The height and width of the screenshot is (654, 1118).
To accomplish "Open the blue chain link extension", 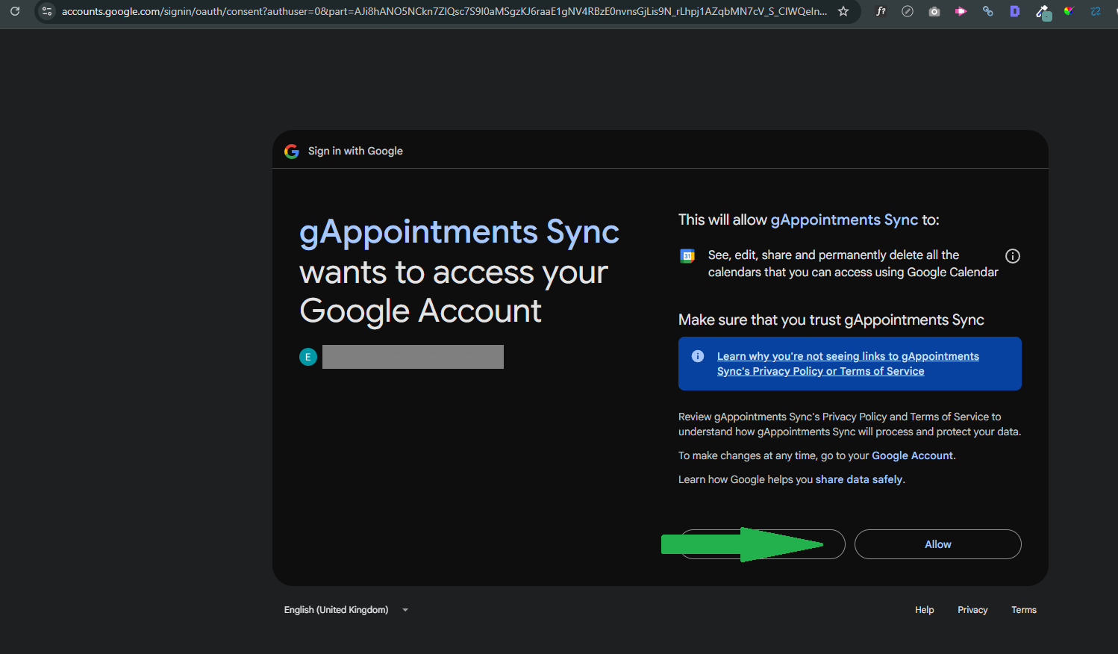I will [987, 11].
